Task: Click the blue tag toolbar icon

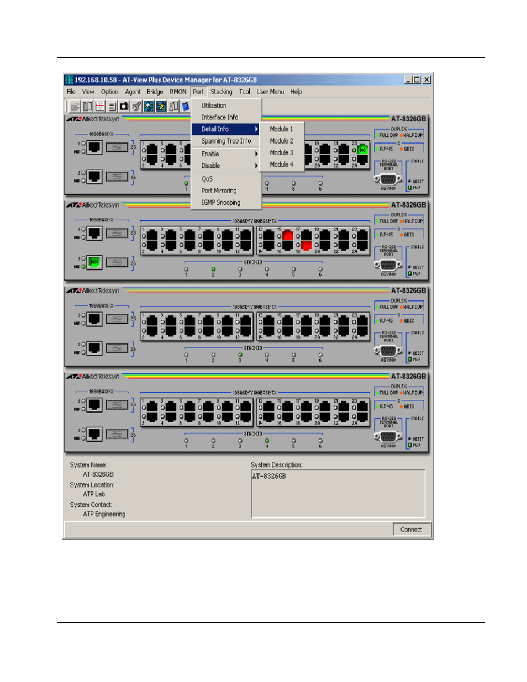Action: click(x=185, y=106)
